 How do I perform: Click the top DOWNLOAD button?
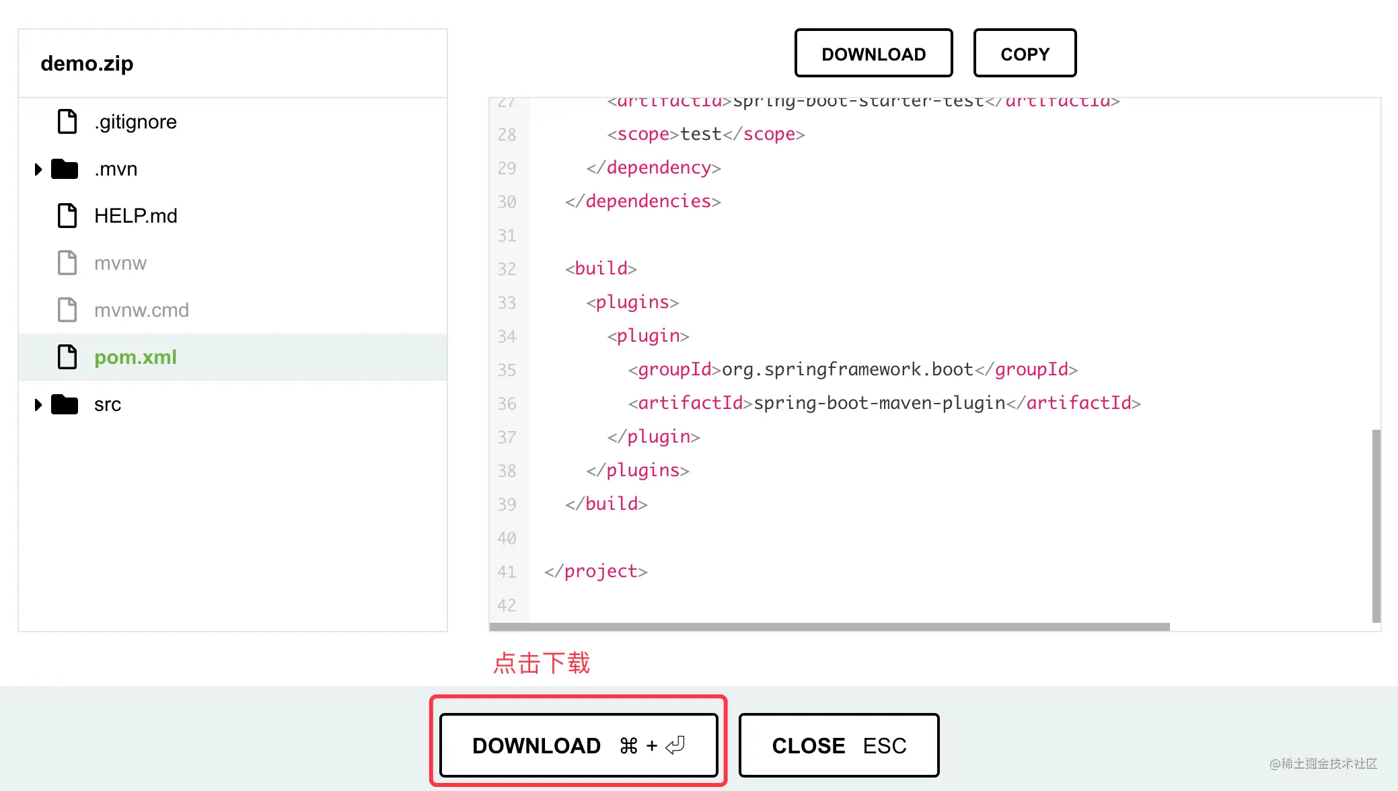873,54
